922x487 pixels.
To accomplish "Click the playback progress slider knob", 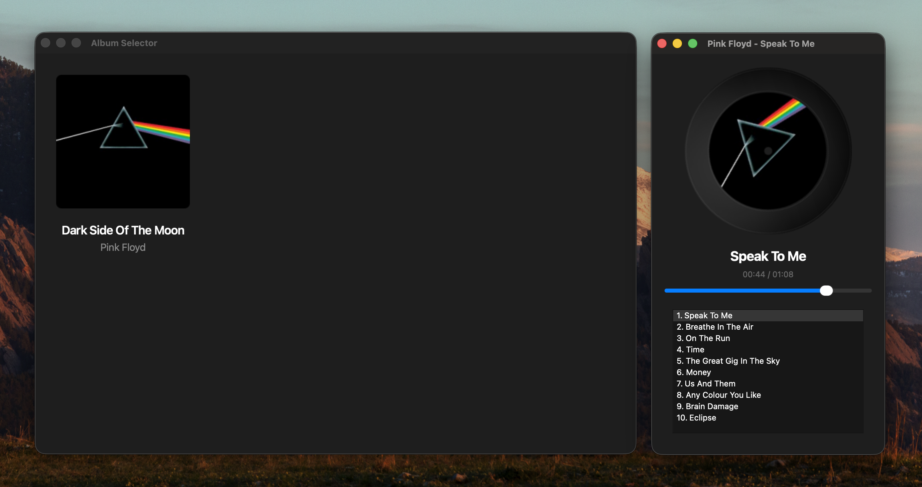I will coord(826,291).
